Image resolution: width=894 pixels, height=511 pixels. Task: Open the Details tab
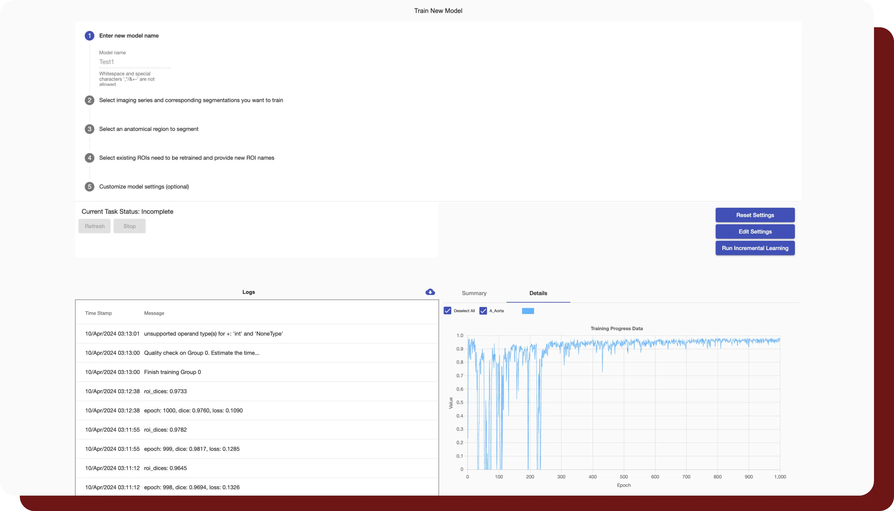(538, 293)
